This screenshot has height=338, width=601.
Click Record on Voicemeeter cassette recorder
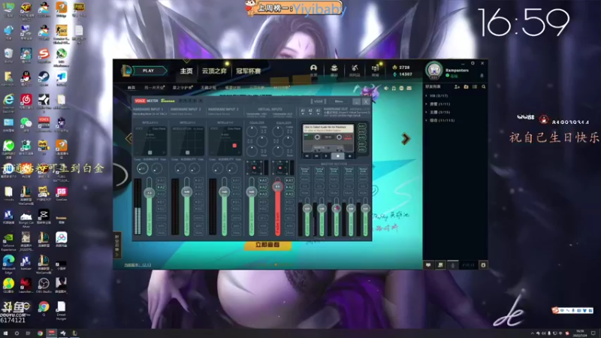pos(349,156)
